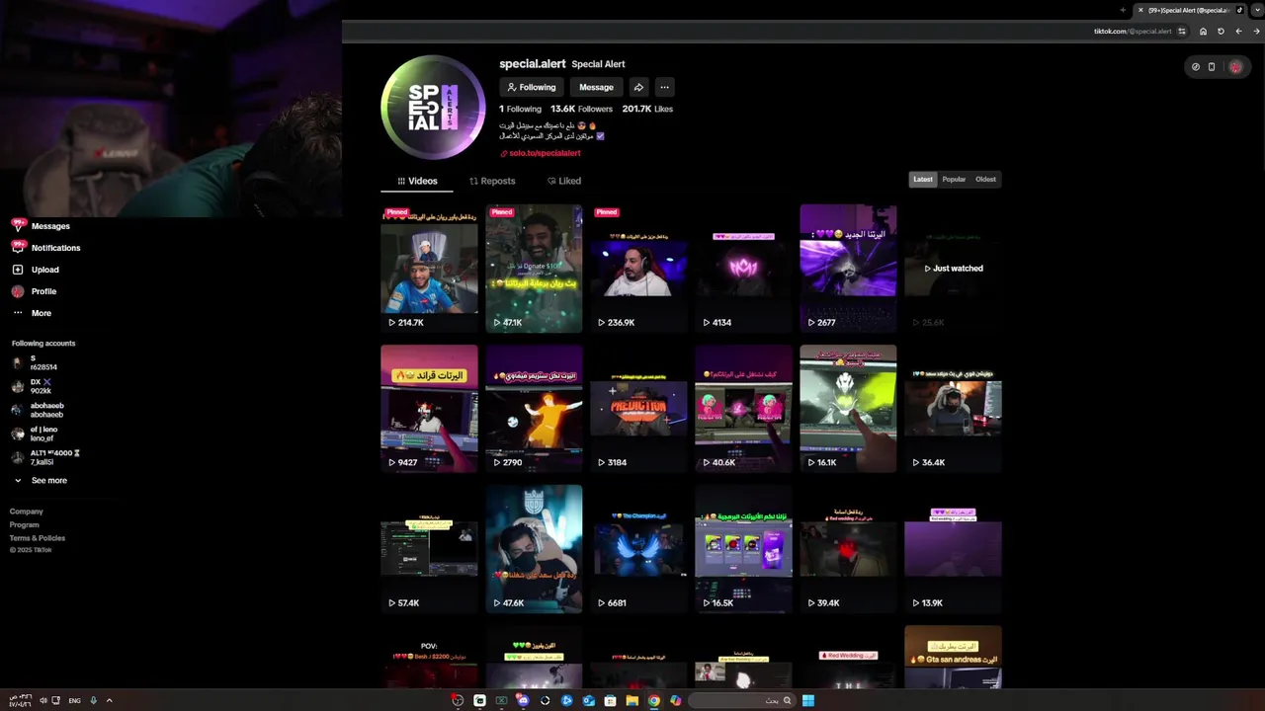Open the Messages sidebar item
Viewport: 1265px width, 711px height.
tap(41, 226)
